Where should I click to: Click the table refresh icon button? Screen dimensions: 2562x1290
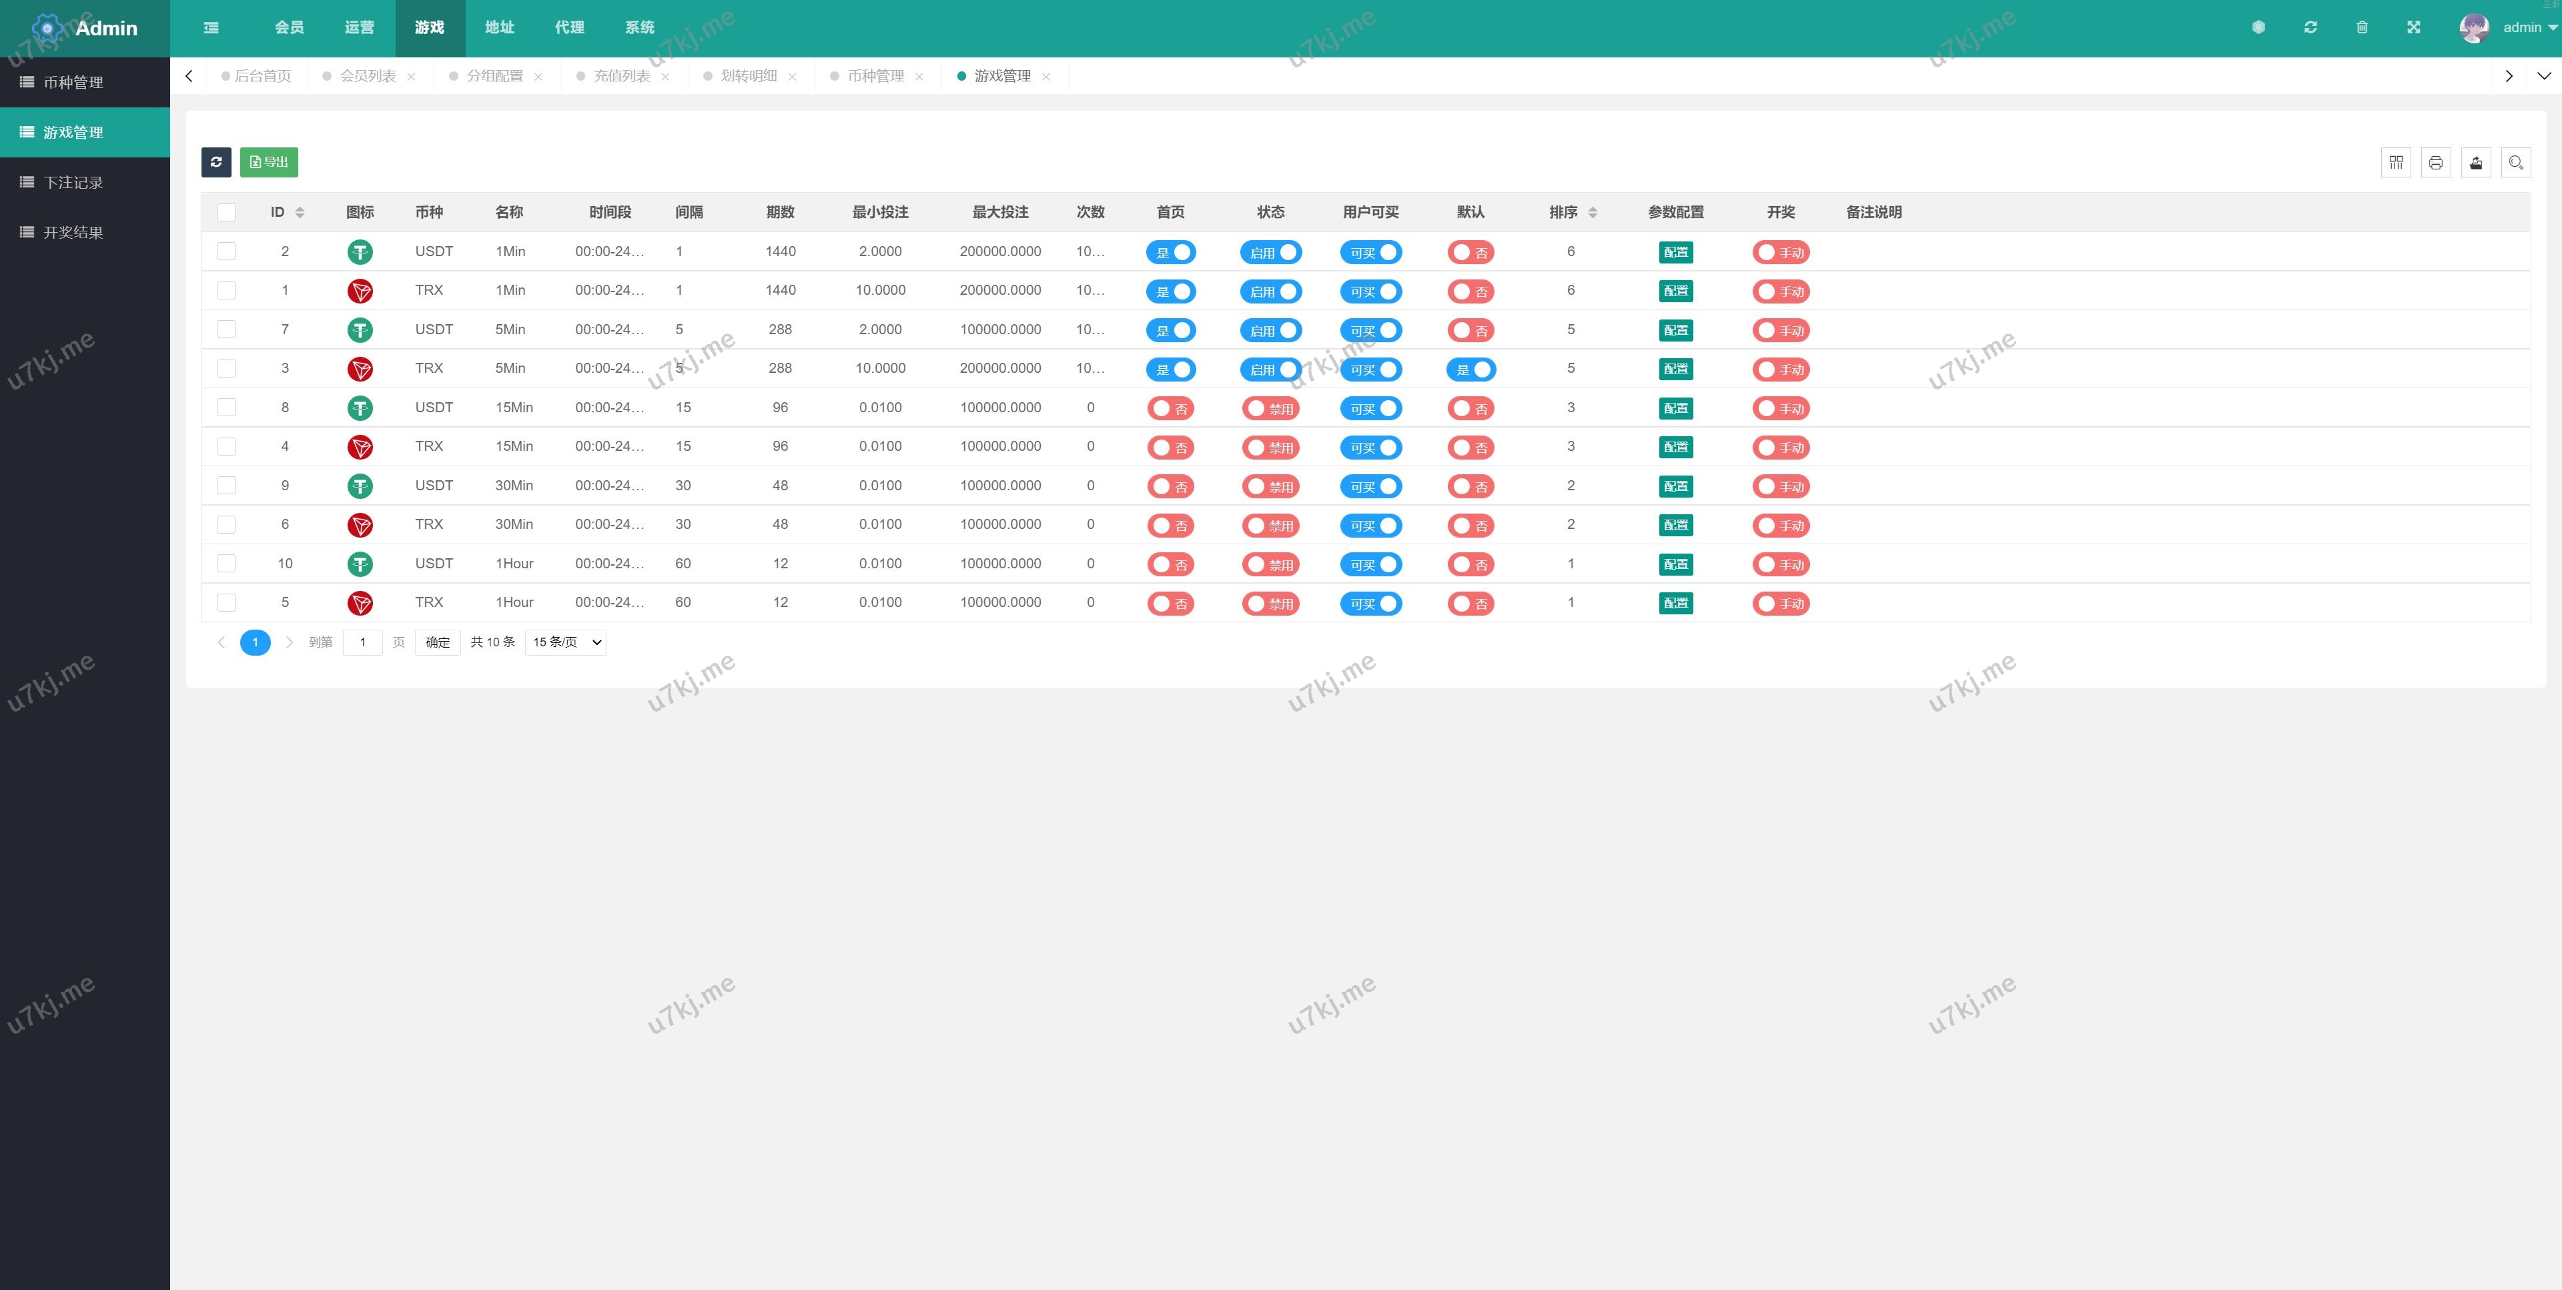[x=216, y=162]
